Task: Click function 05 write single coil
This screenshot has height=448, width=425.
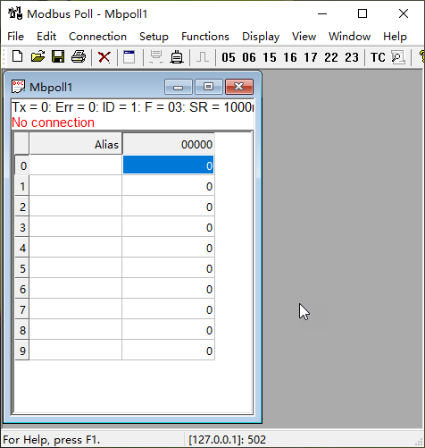Action: 229,57
